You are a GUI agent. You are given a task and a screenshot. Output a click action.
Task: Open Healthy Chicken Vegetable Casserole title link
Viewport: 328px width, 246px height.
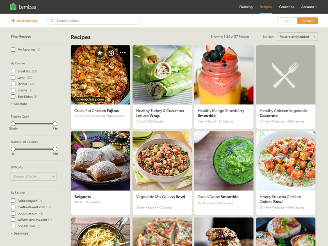click(283, 113)
